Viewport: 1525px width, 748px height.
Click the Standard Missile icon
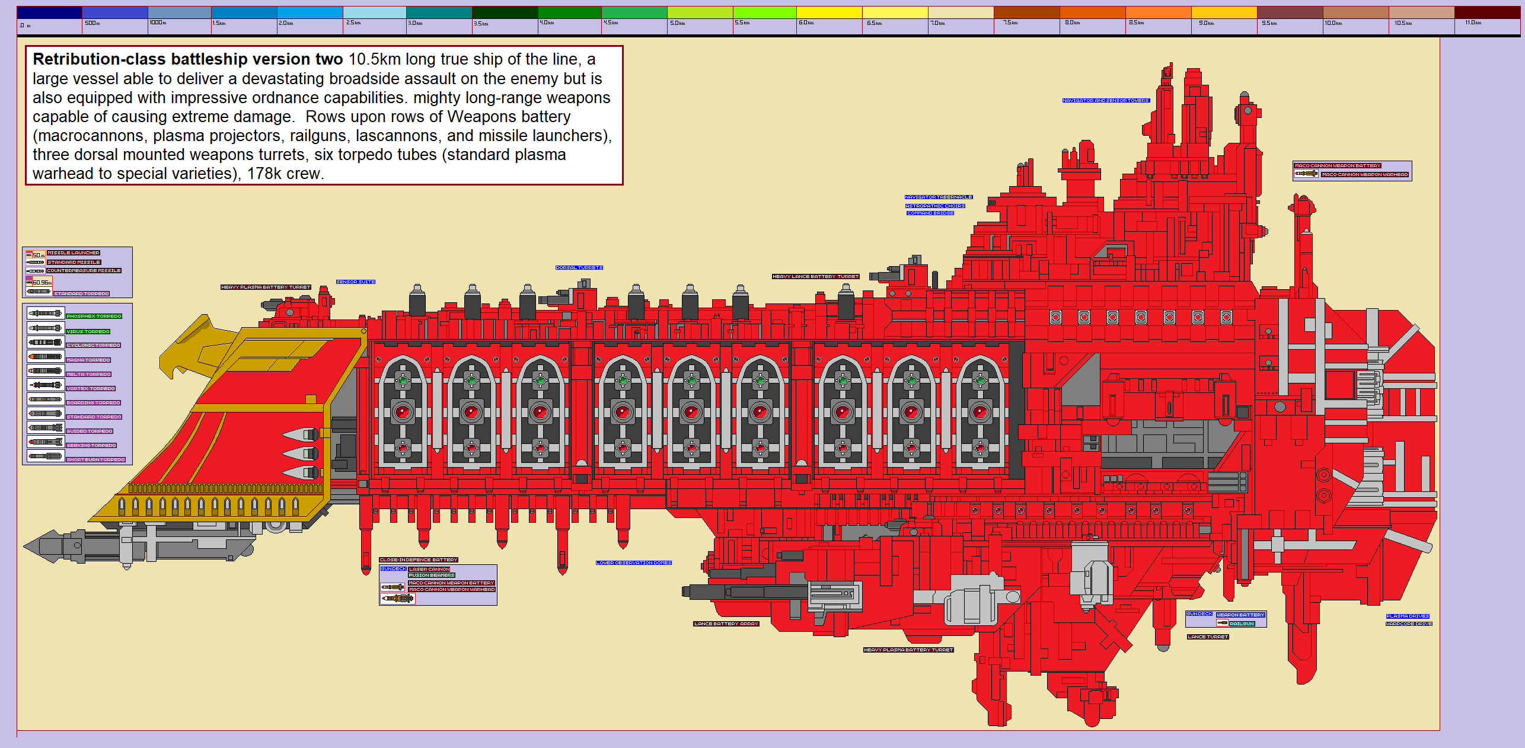coord(35,262)
